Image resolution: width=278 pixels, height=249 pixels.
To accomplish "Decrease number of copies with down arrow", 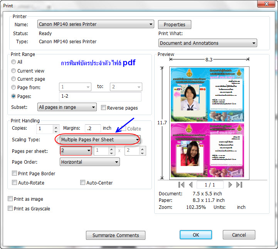I will point(56,131).
